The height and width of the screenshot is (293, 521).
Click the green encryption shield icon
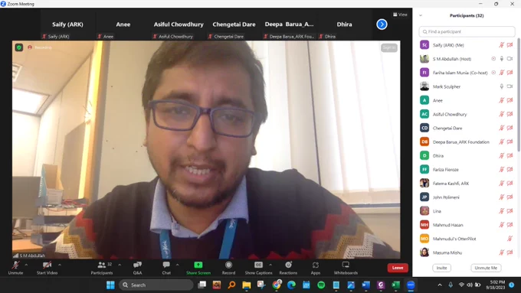click(x=19, y=47)
